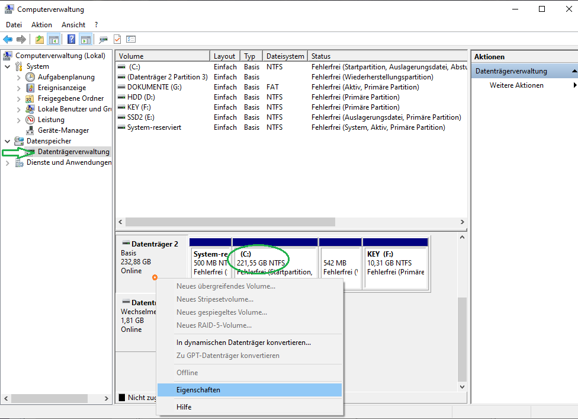Choose Eigenschaften from the context menu
578x419 pixels.
click(249, 390)
